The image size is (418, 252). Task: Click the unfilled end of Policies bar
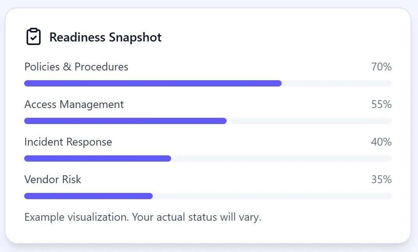337,83
